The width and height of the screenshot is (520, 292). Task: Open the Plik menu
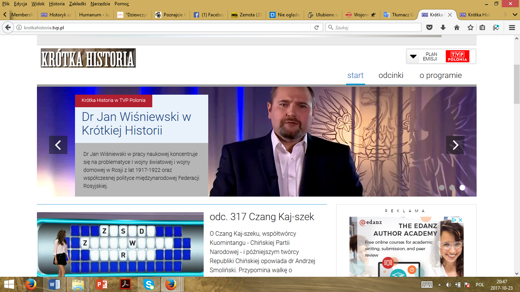[6, 4]
